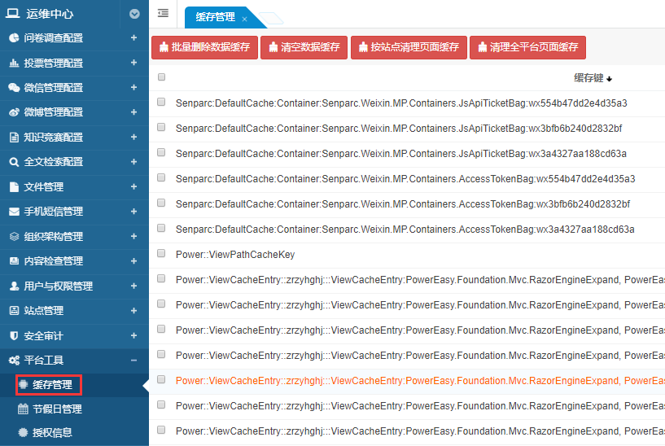Screen dimensions: 665x446
Task: Click the bar chart icon beside 投票管理配置
Action: (14, 63)
